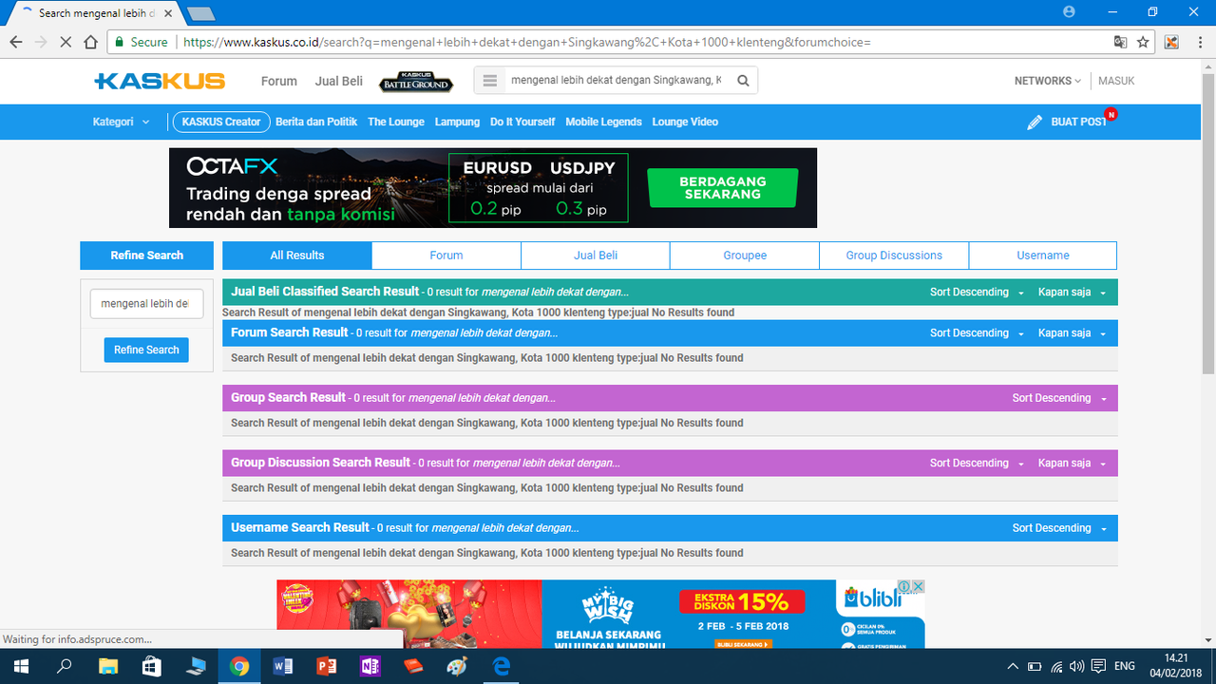Show hidden system tray icons
Viewport: 1216px width, 684px height.
pyautogui.click(x=1013, y=666)
